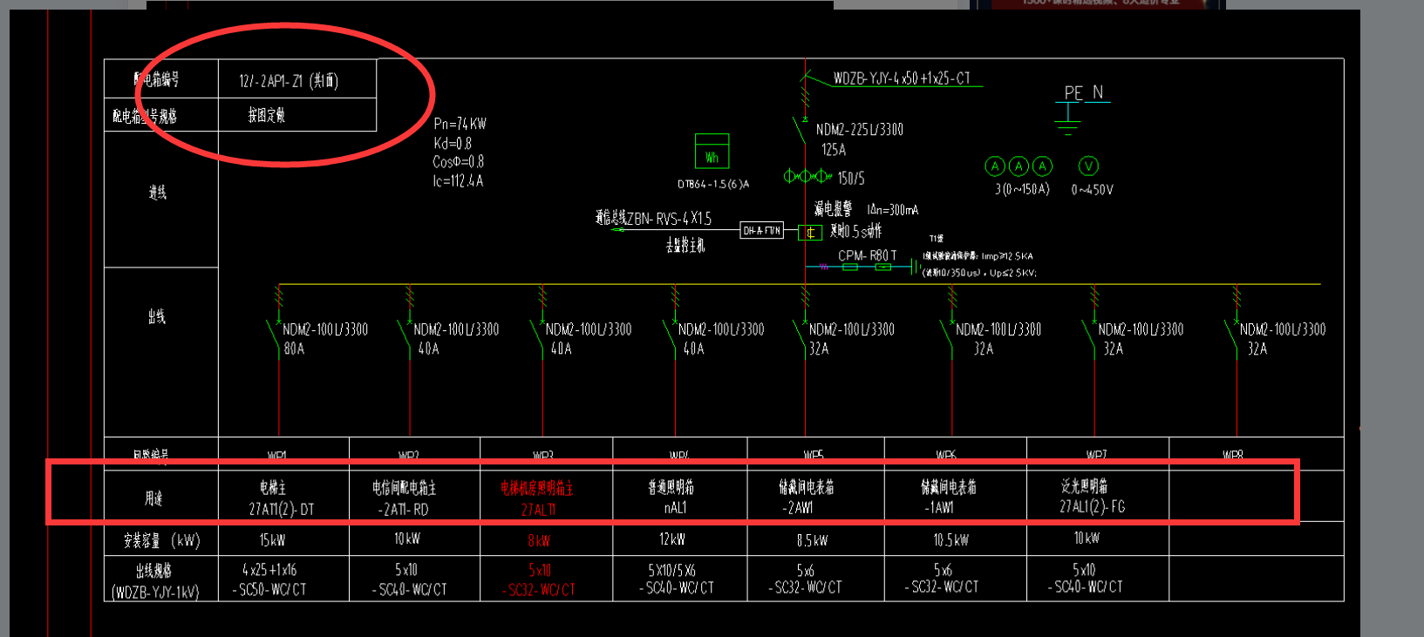Click the 用途 row header
Viewport: 1424px width, 637px height.
(x=161, y=498)
